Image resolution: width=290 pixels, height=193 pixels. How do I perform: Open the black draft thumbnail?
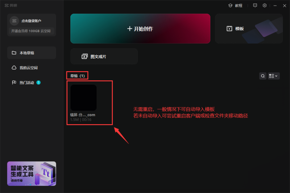pyautogui.click(x=83, y=98)
